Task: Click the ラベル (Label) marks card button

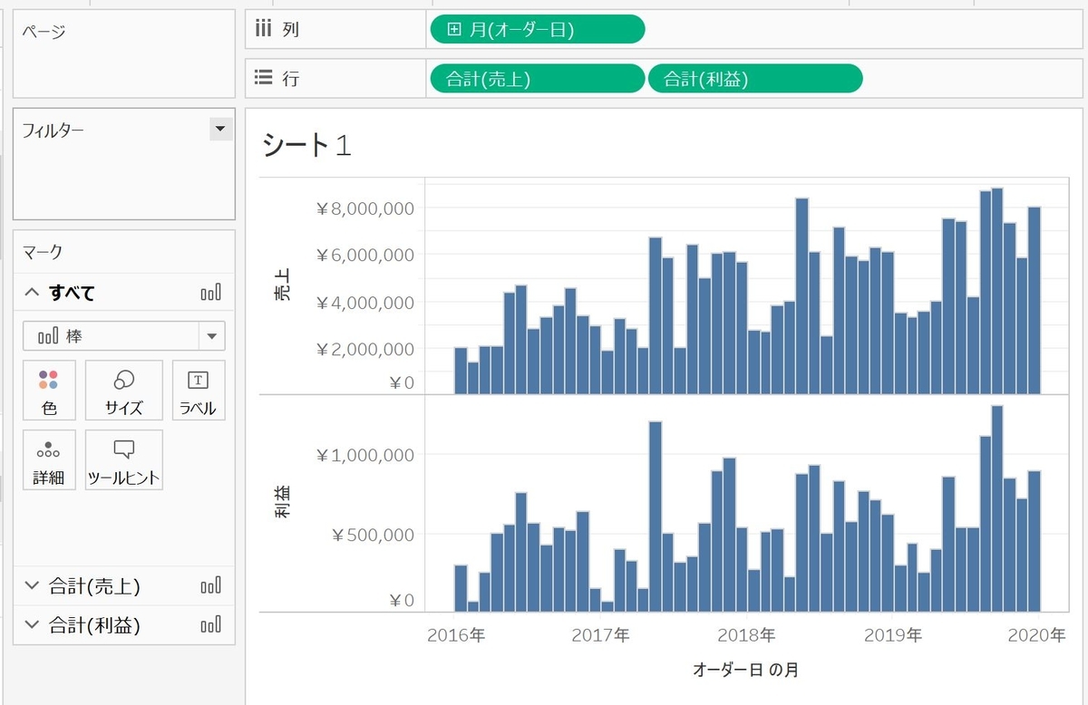Action: click(x=198, y=390)
